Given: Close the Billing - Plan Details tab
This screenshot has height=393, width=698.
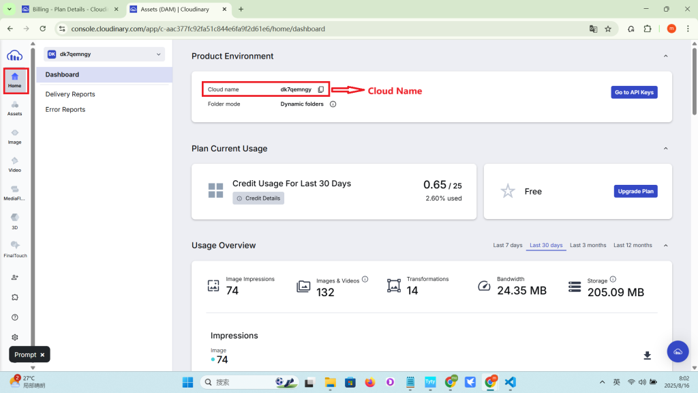Looking at the screenshot, I should pos(116,10).
